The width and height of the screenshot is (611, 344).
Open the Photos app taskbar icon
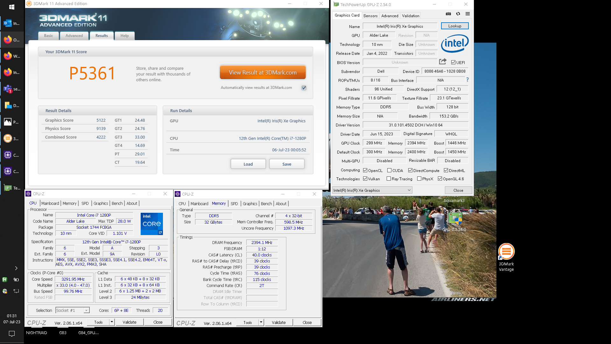(12, 122)
